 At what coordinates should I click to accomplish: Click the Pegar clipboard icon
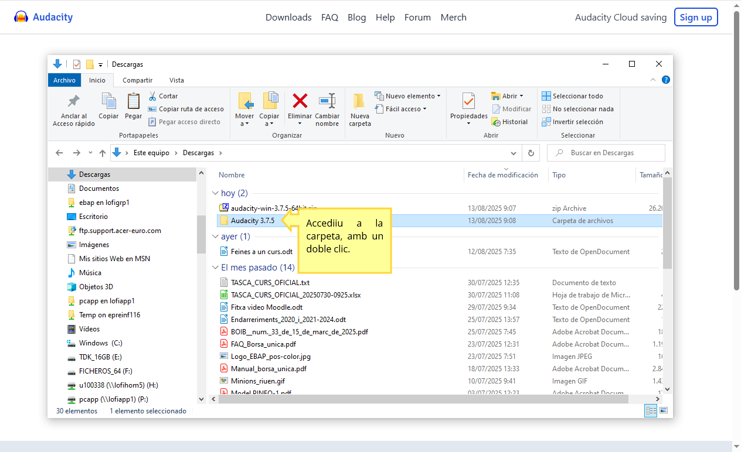(x=134, y=101)
